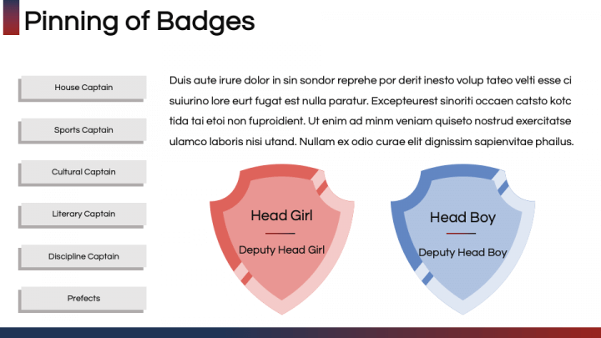Select the Head Boy text label
The image size is (601, 338).
coord(462,218)
